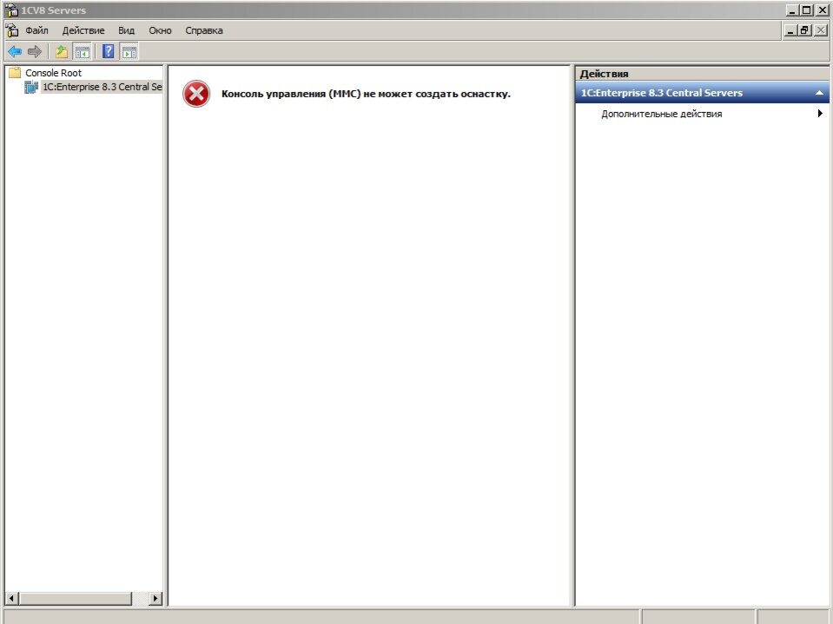Click the Up one level folder icon
The height and width of the screenshot is (624, 833).
[x=62, y=51]
